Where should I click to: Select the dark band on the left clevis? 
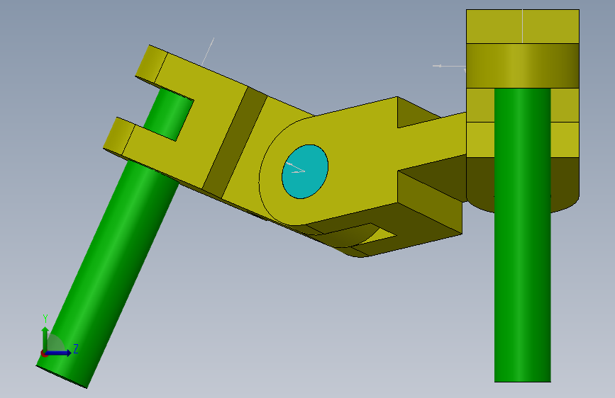(x=235, y=142)
